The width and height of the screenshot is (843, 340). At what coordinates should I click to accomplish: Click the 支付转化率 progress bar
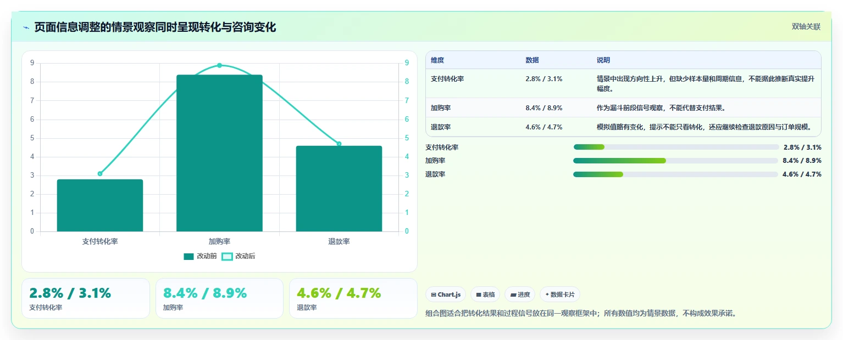click(676, 147)
